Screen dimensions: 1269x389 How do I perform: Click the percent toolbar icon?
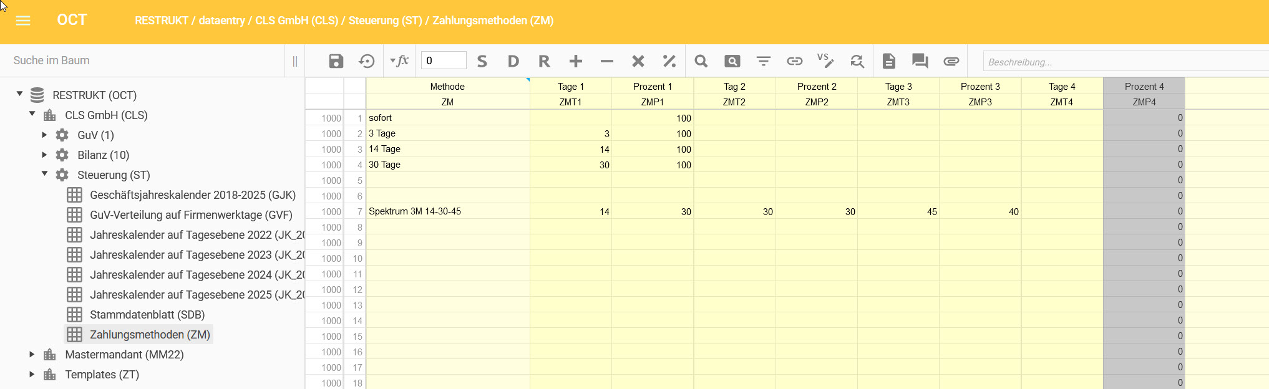click(669, 61)
